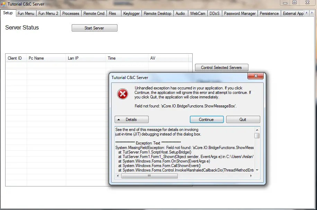Click the Pc Name column header
This screenshot has height=210, width=317.
tap(46, 58)
